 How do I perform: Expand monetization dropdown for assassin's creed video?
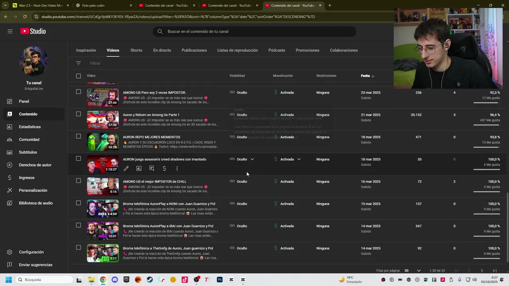[x=299, y=159]
